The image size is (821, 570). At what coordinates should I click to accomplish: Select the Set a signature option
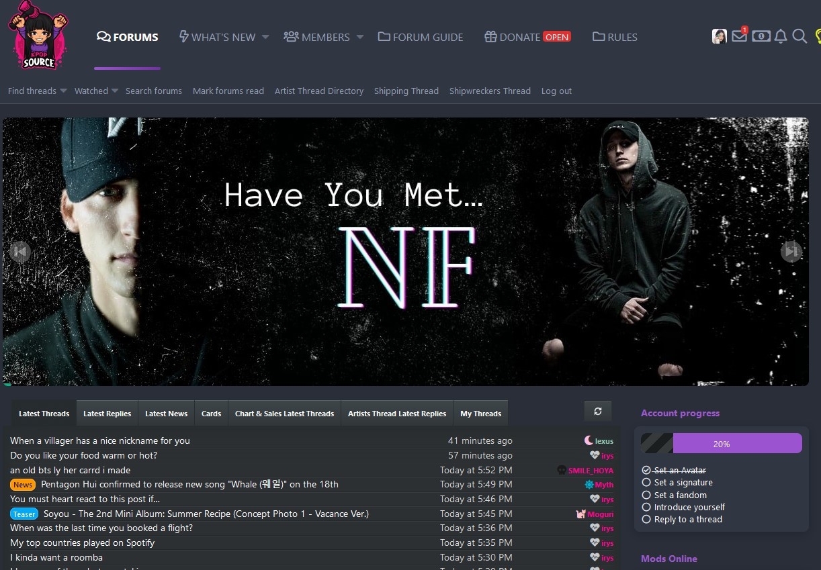(677, 482)
